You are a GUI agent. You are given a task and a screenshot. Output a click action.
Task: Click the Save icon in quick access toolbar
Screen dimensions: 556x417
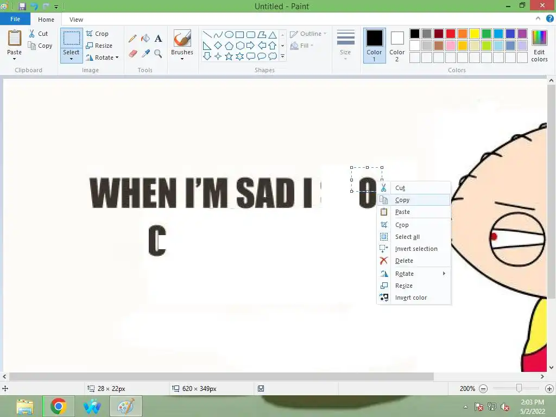coord(22,6)
